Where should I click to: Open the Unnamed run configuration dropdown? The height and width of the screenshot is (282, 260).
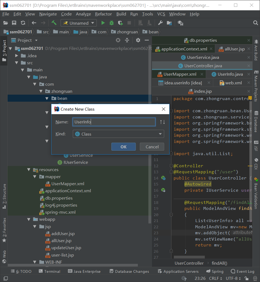(x=79, y=23)
